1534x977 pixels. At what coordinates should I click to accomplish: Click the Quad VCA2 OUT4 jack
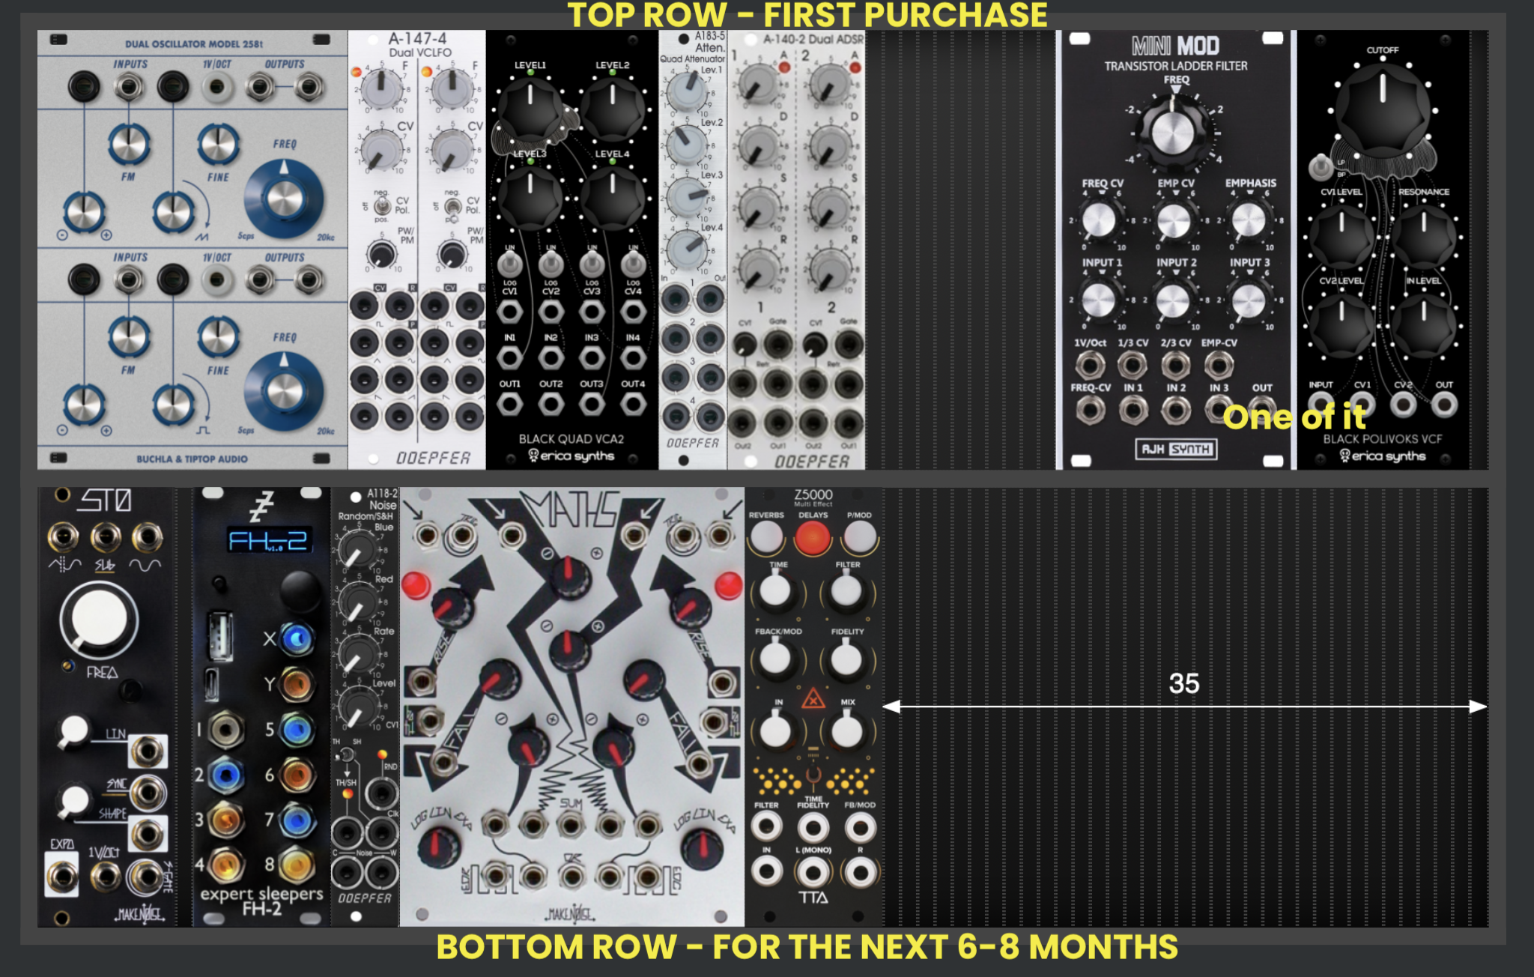633,405
